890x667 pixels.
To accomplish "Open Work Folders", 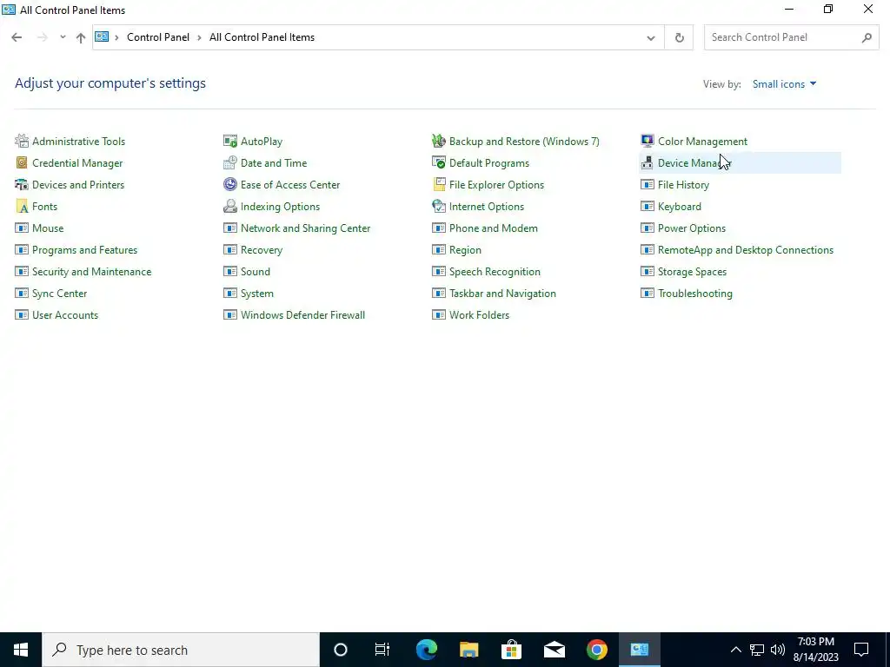I will pos(479,314).
